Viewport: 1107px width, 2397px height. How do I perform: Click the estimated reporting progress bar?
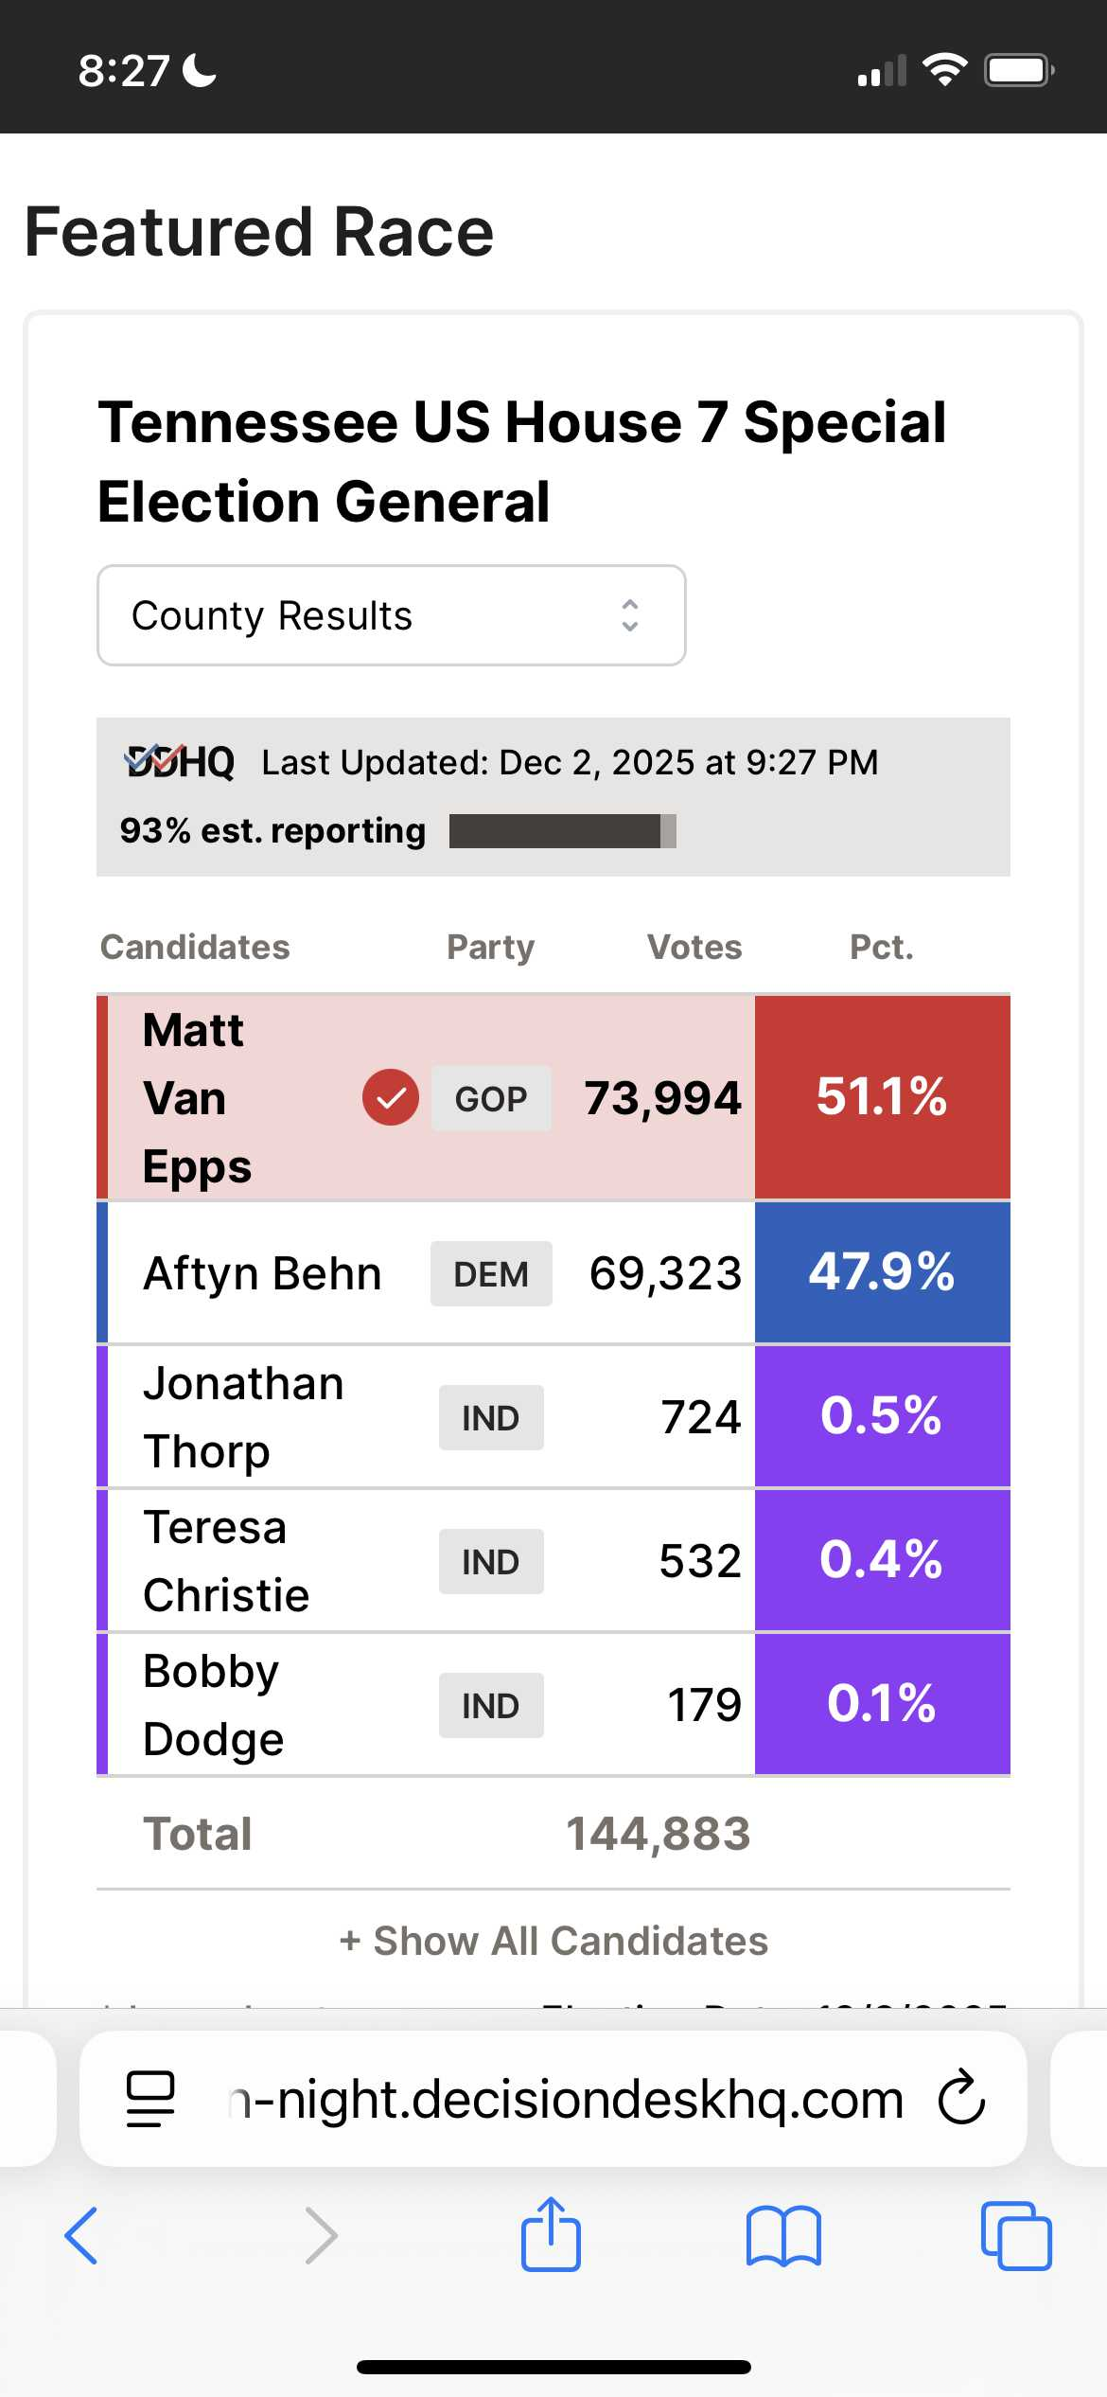click(x=562, y=831)
